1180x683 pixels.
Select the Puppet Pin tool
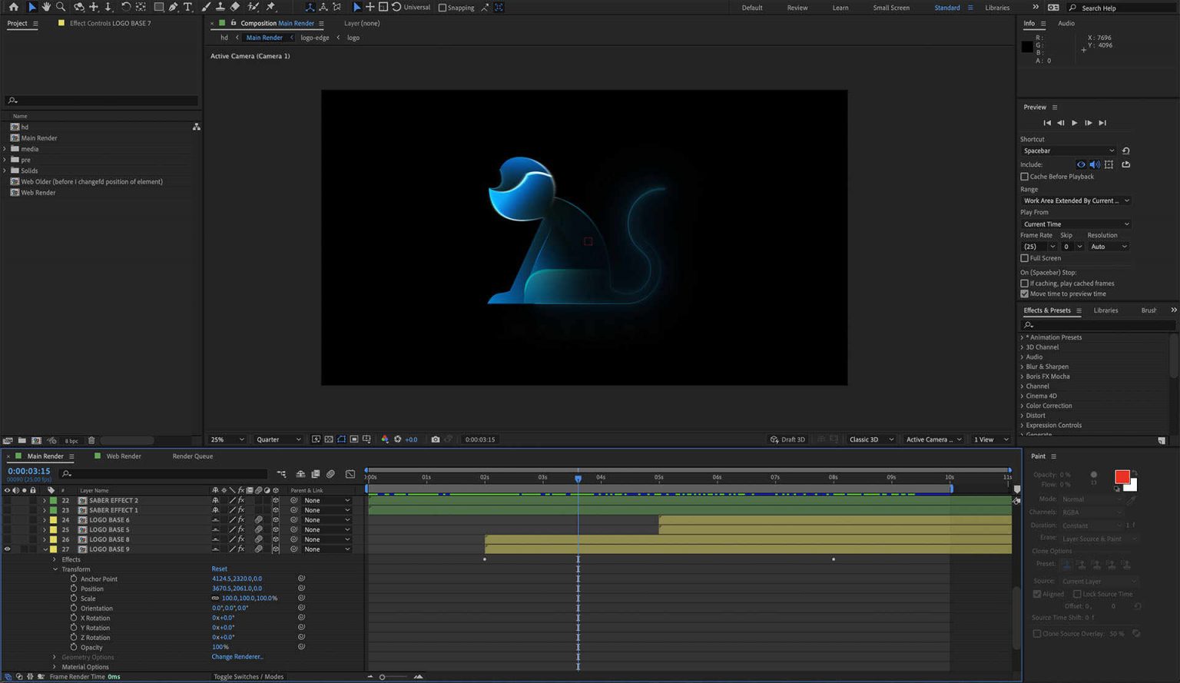pyautogui.click(x=269, y=7)
